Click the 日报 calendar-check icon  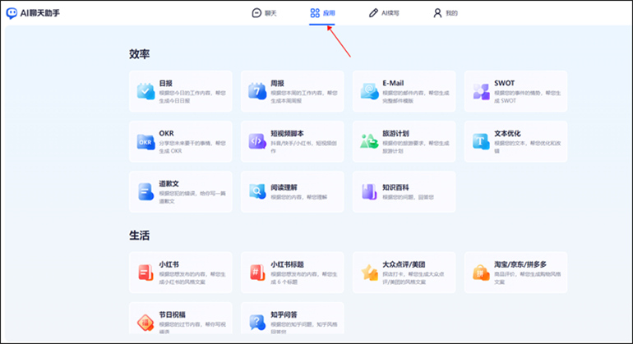146,91
